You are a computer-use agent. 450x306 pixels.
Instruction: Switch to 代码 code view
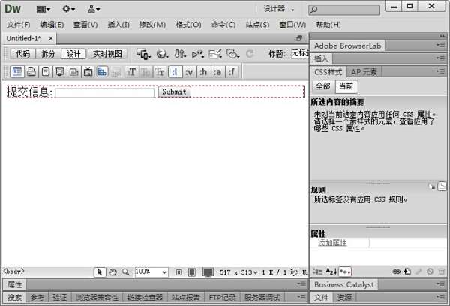(x=23, y=54)
